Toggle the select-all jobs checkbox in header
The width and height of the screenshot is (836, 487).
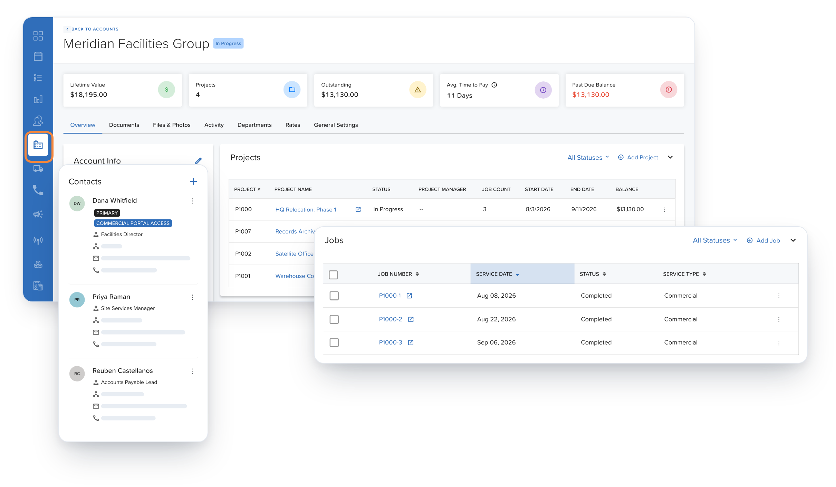point(333,275)
